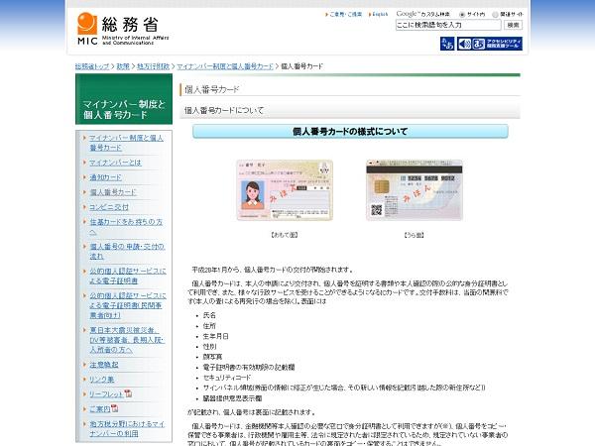Open sidebar 住基カードをお持ちの方へ link
This screenshot has height=446, width=595.
126,227
